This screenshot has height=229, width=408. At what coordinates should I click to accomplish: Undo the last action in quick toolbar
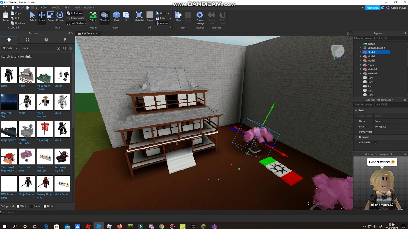(18, 7)
